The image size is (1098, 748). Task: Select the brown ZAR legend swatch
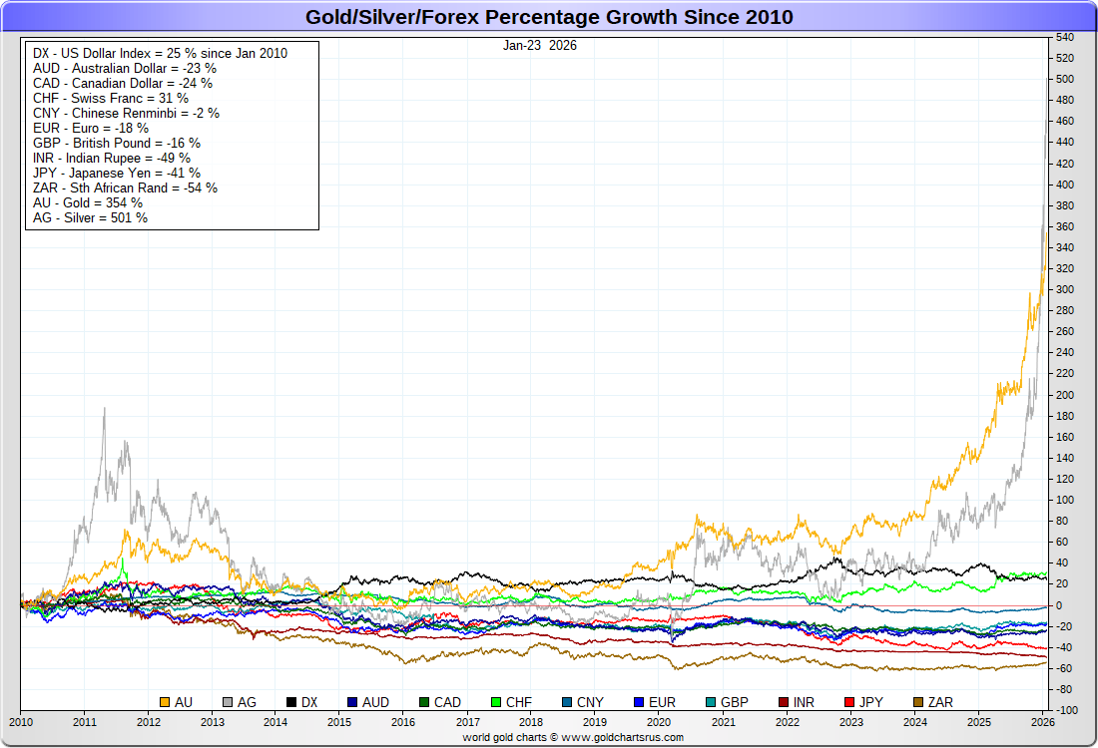(919, 702)
